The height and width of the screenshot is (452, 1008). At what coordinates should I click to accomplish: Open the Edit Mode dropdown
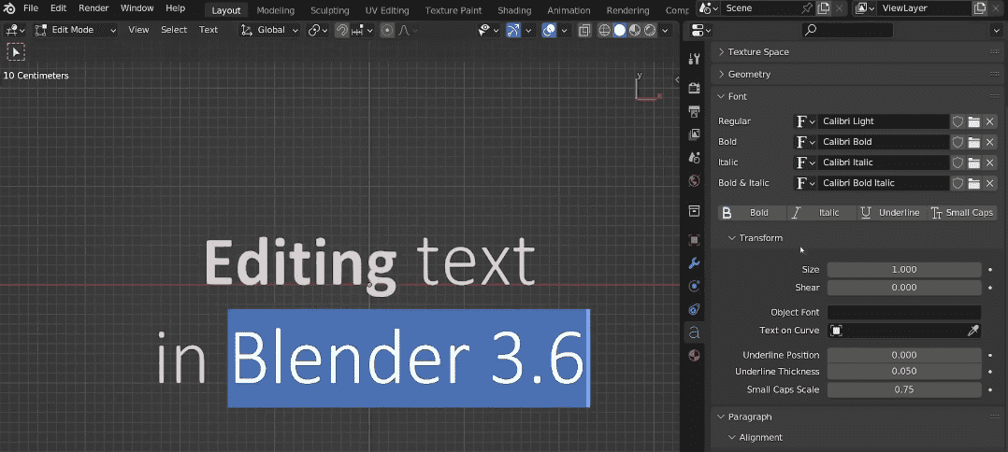[x=77, y=30]
